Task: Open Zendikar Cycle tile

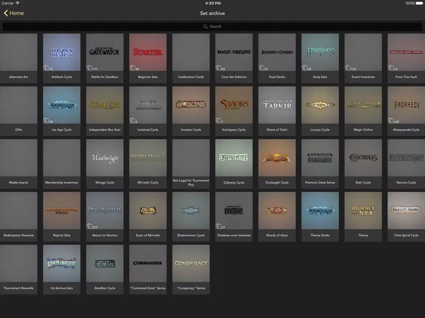Action: [x=105, y=269]
